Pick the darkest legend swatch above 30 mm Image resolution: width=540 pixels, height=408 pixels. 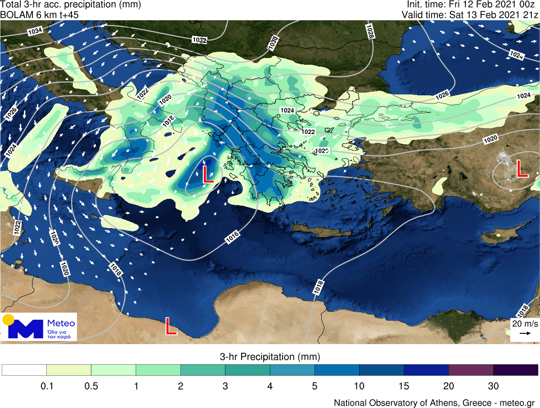516,370
